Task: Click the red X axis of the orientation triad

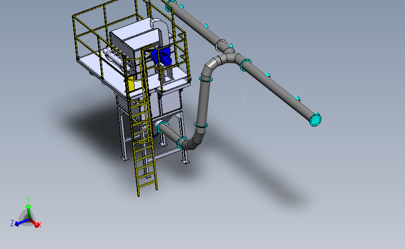Action: (36, 223)
